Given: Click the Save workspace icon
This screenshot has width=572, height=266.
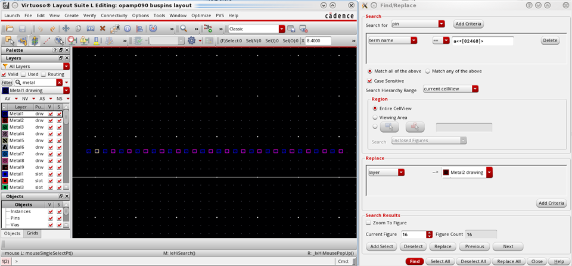Looking at the screenshot, I should click(291, 29).
